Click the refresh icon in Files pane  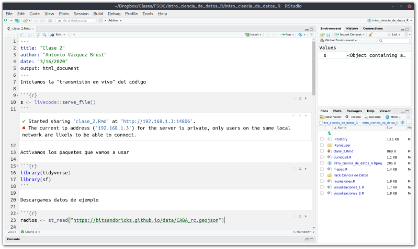pos(408,117)
